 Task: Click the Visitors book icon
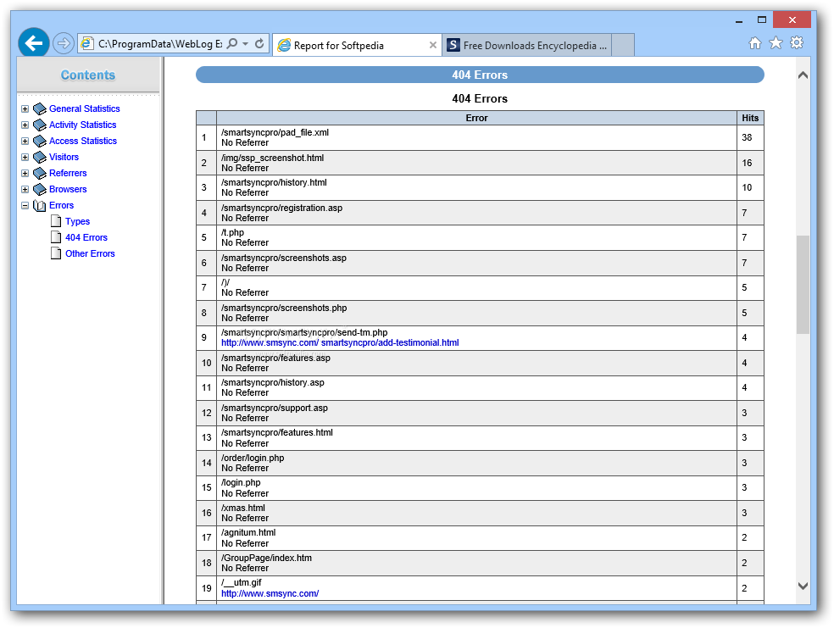[39, 158]
